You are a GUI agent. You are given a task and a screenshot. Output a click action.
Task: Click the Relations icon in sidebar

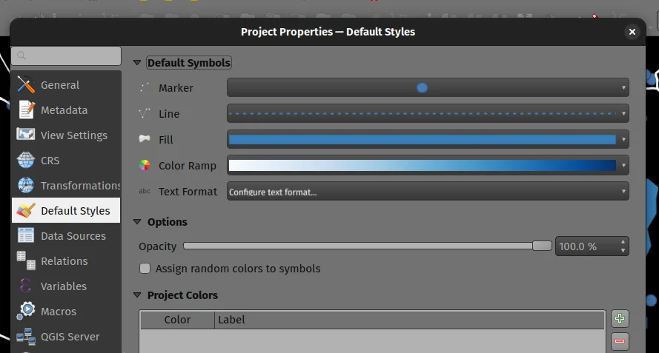click(x=26, y=261)
